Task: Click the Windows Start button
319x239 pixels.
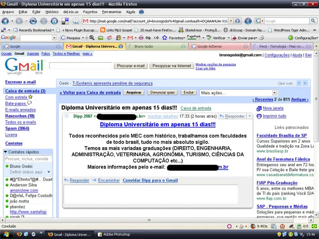Action: tap(6, 234)
